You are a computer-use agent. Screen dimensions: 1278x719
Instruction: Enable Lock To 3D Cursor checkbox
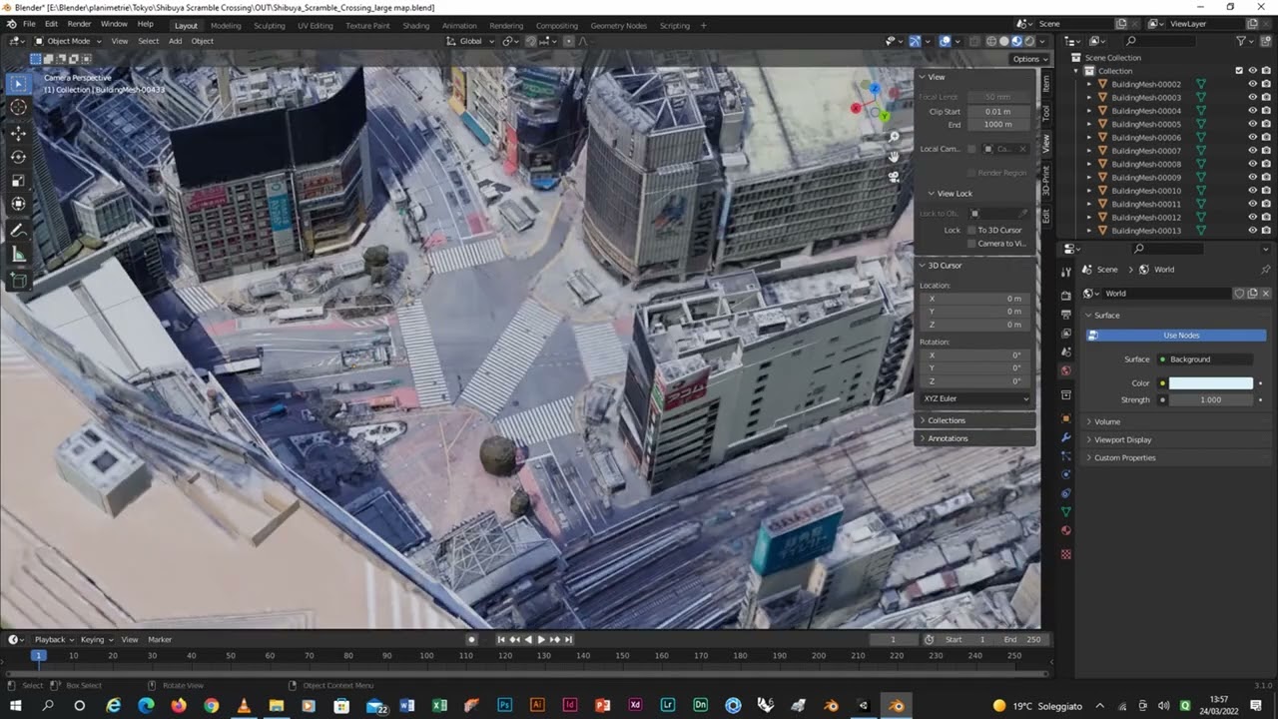tap(971, 230)
